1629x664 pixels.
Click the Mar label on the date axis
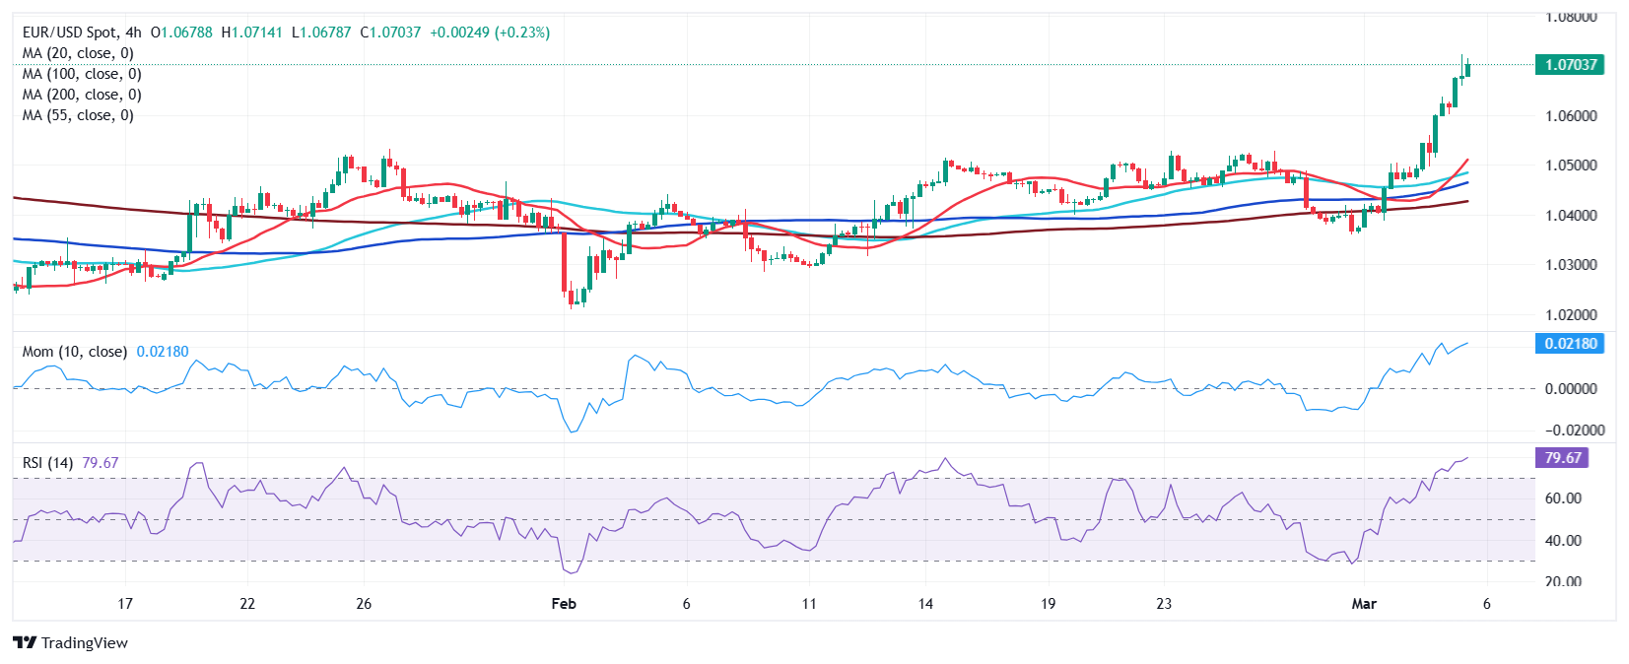[1364, 603]
